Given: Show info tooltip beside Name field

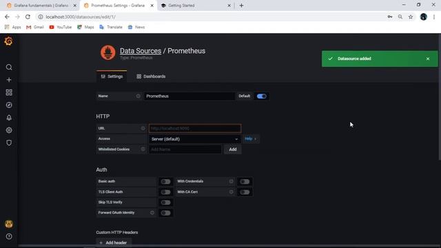Looking at the screenshot, I should [x=138, y=96].
